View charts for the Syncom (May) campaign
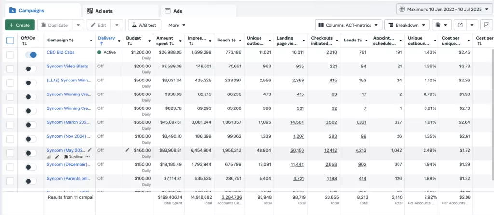Screen dimensions: 494x215 point(49,157)
